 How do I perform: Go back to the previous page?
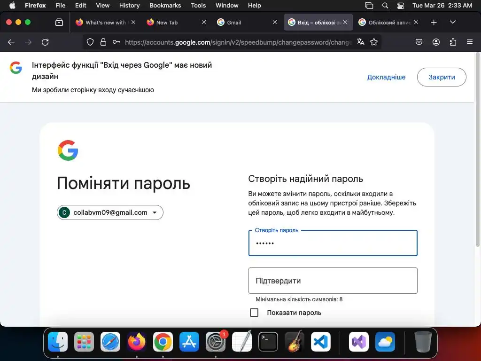(11, 42)
